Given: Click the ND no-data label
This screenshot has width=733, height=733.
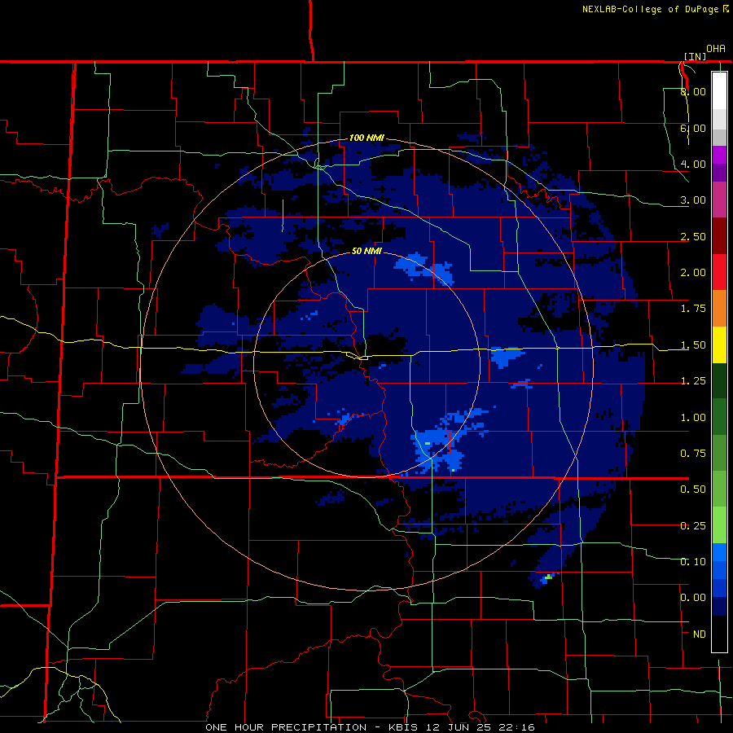Looking at the screenshot, I should [700, 634].
